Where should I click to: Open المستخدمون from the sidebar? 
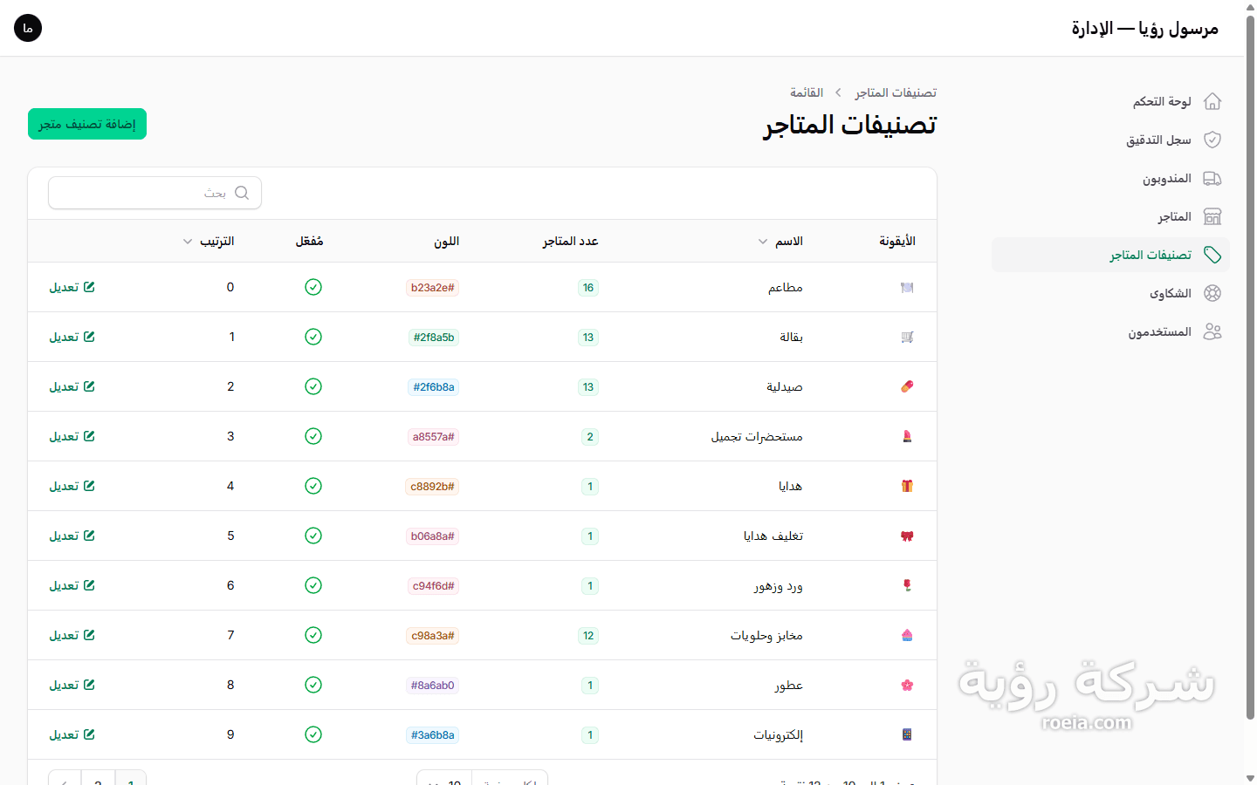[1110, 331]
